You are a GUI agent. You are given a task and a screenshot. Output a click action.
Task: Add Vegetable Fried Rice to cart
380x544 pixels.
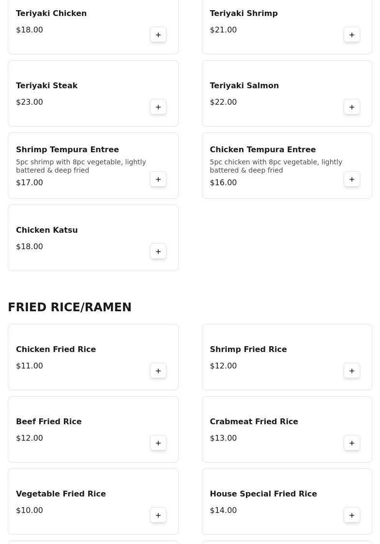pyautogui.click(x=158, y=515)
